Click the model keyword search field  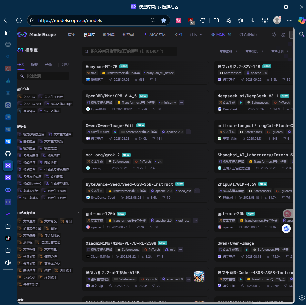click(x=130, y=51)
